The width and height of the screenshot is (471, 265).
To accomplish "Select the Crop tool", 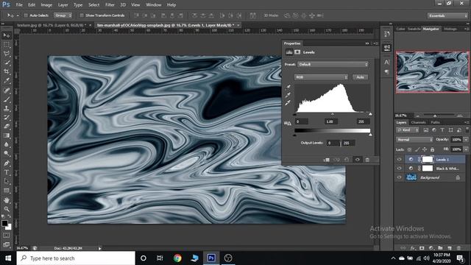I will 7,71.
